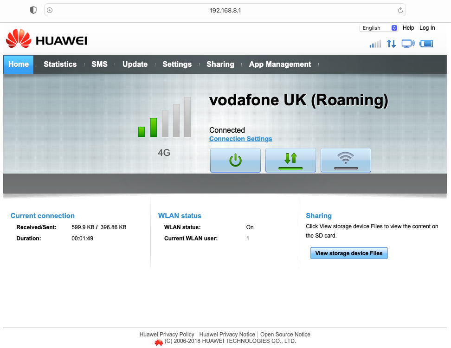Reload the page with the refresh icon
The image size is (451, 348).
400,10
